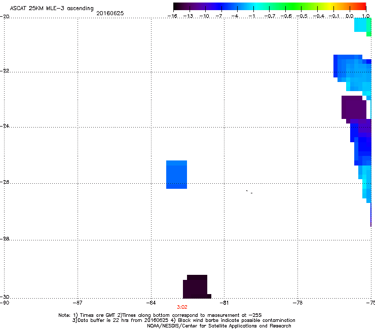Click the color bar above -0.5

[301, 6]
